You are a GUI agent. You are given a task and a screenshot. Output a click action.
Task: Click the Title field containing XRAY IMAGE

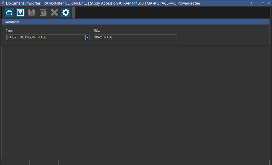click(135, 37)
